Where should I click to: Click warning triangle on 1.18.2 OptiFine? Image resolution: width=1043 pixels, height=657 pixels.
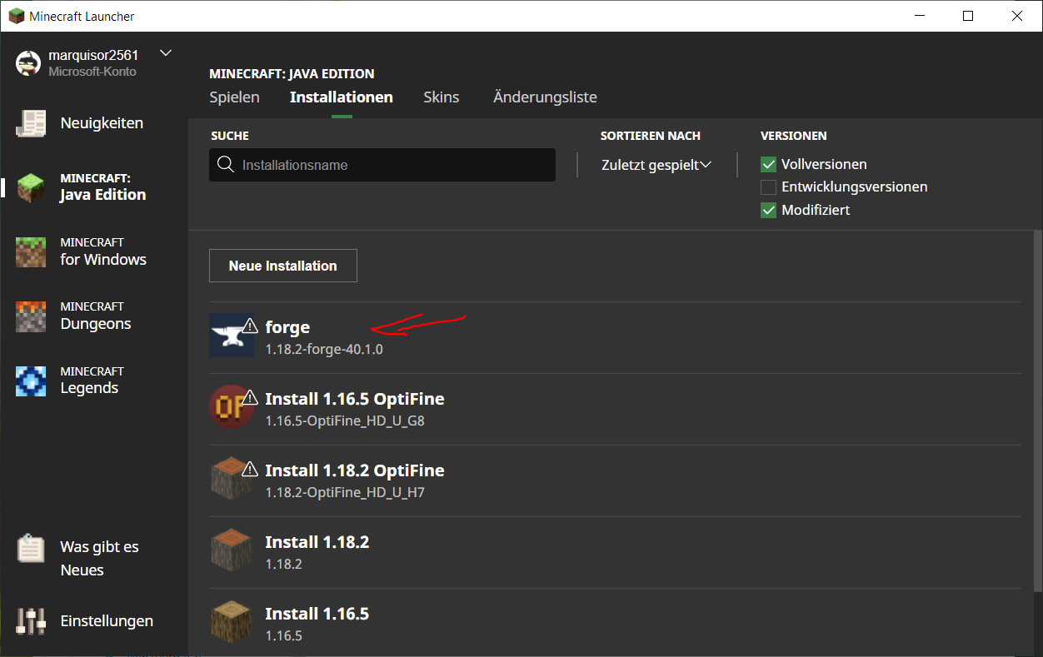click(x=249, y=469)
